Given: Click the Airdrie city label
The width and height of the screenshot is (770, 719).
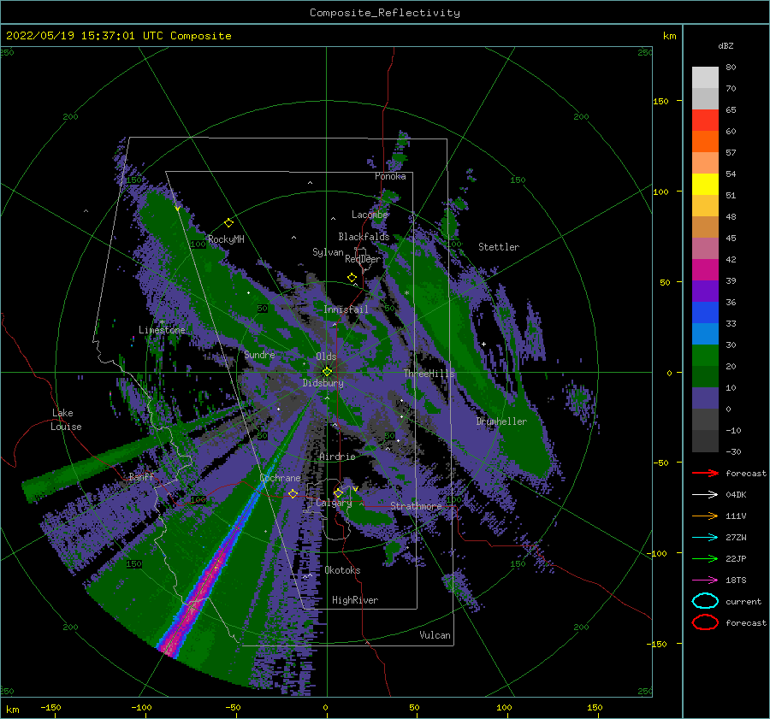Looking at the screenshot, I should point(337,457).
